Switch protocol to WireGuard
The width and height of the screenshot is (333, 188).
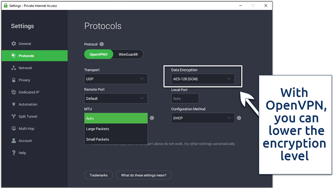(x=128, y=54)
